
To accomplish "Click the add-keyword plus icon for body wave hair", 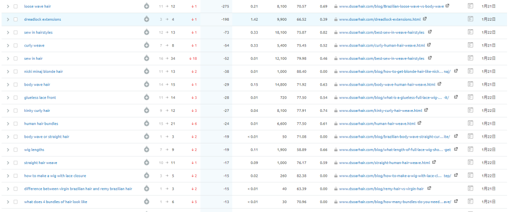I will click(146, 85).
